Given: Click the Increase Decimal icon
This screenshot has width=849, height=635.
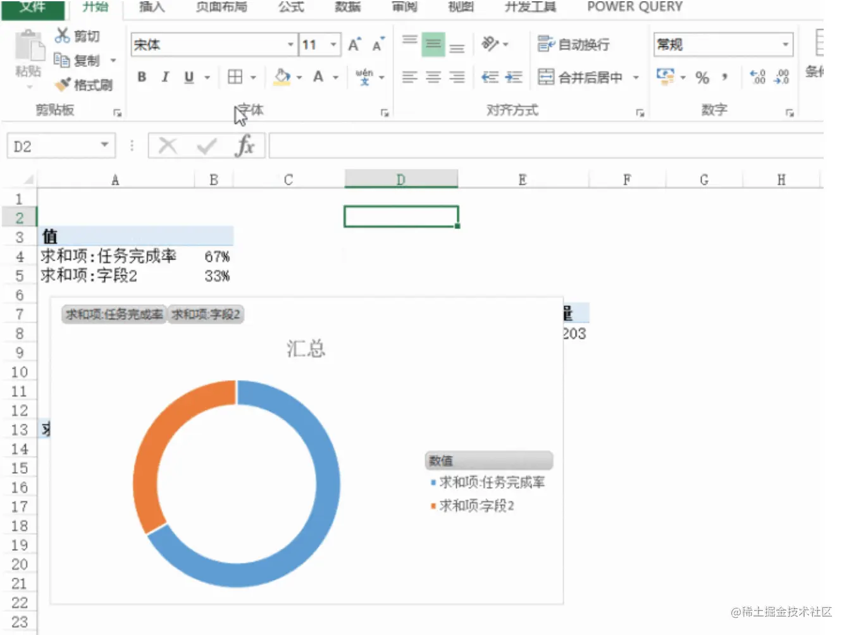Looking at the screenshot, I should (x=757, y=77).
